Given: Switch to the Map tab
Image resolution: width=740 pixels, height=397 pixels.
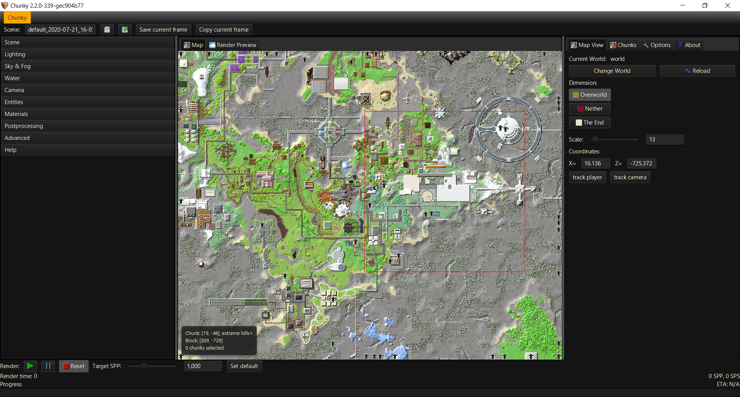Looking at the screenshot, I should tap(193, 45).
